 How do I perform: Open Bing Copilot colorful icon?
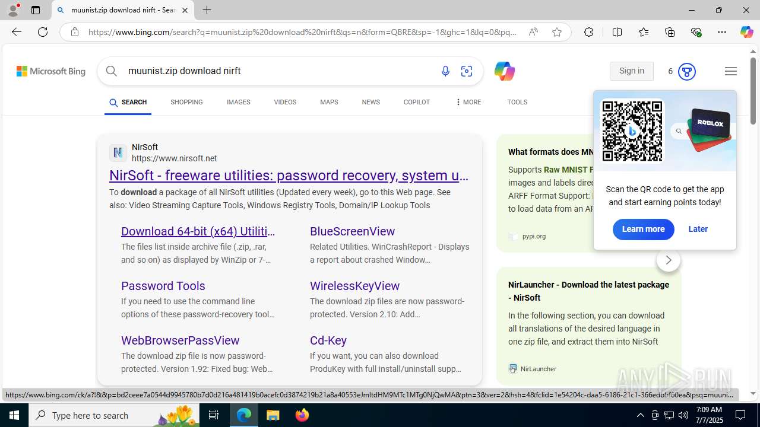(x=504, y=71)
